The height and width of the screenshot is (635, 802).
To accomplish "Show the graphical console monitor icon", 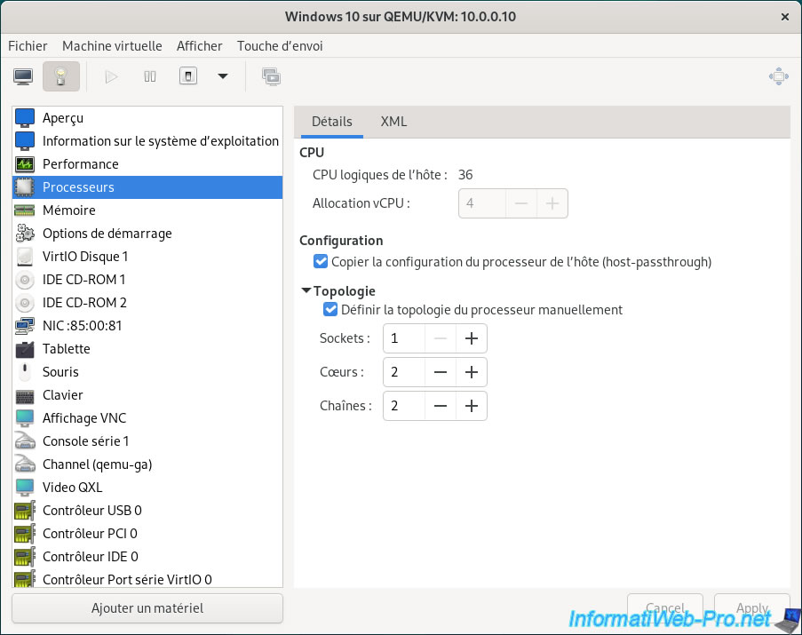I will pos(23,76).
